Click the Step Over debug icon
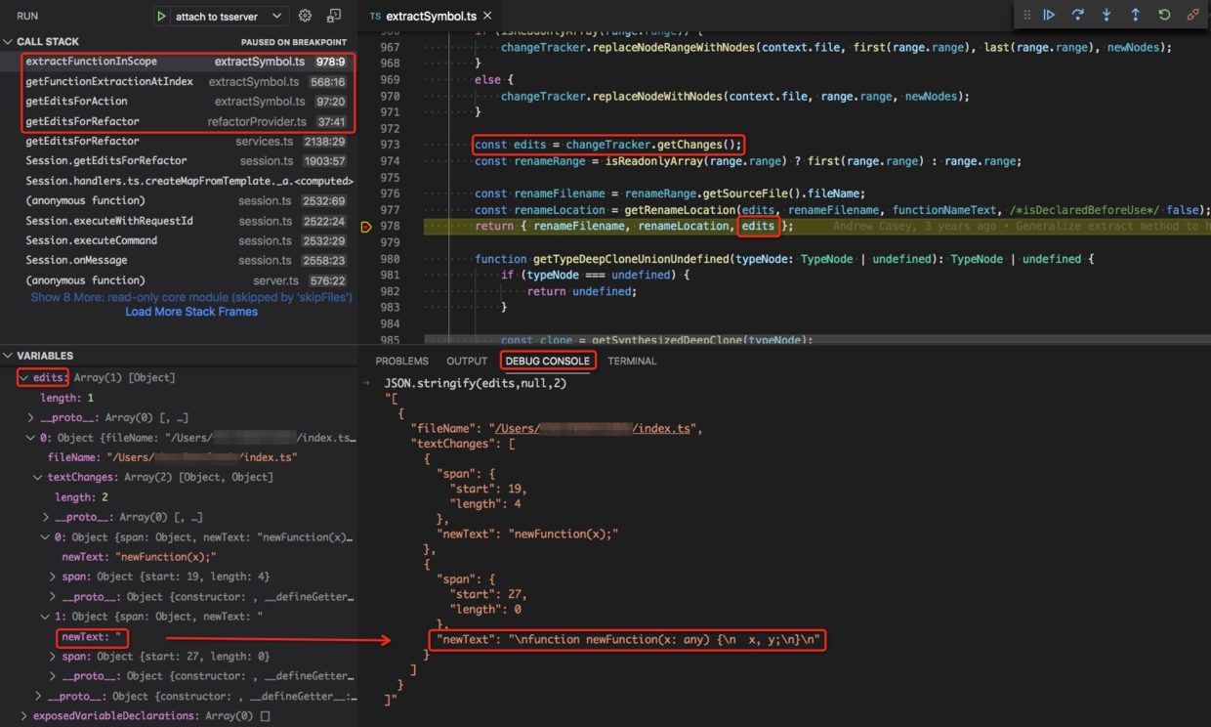The width and height of the screenshot is (1211, 727). [1078, 15]
